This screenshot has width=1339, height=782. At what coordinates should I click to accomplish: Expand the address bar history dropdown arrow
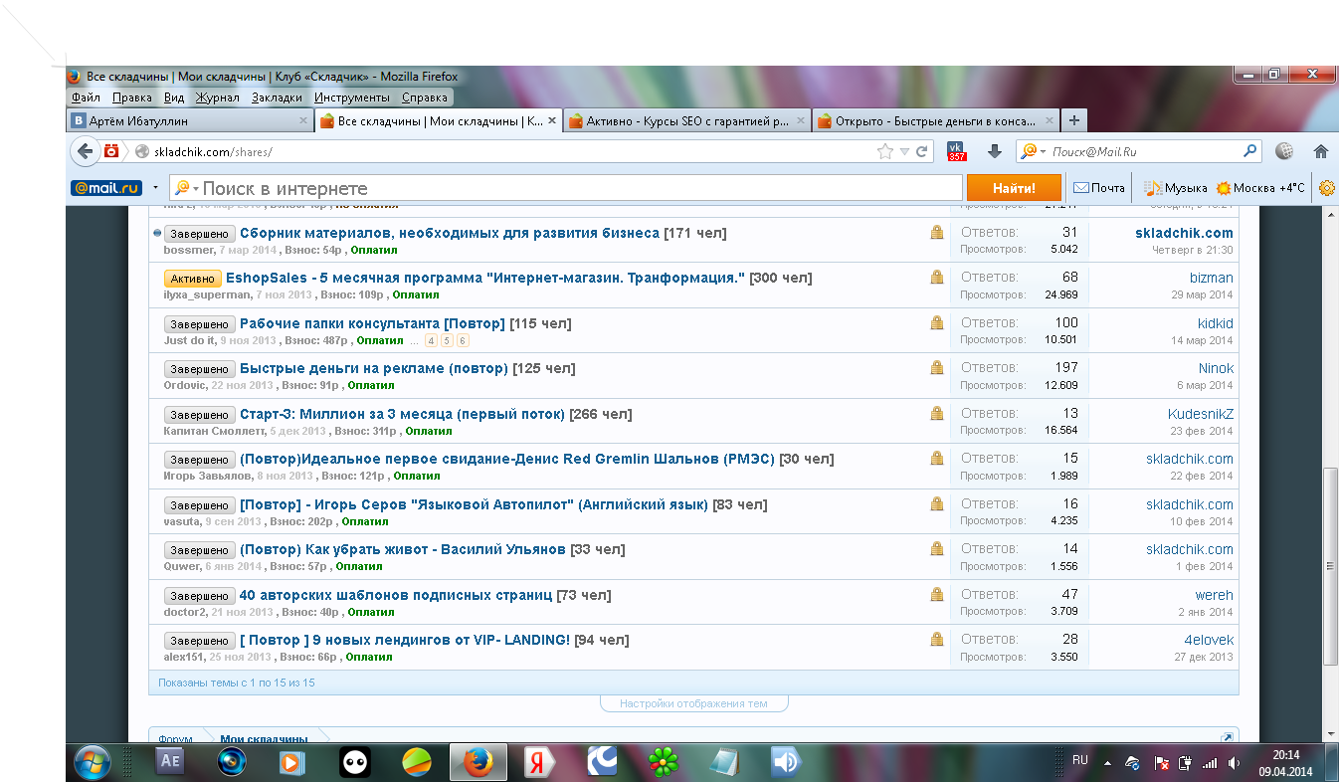tap(904, 151)
